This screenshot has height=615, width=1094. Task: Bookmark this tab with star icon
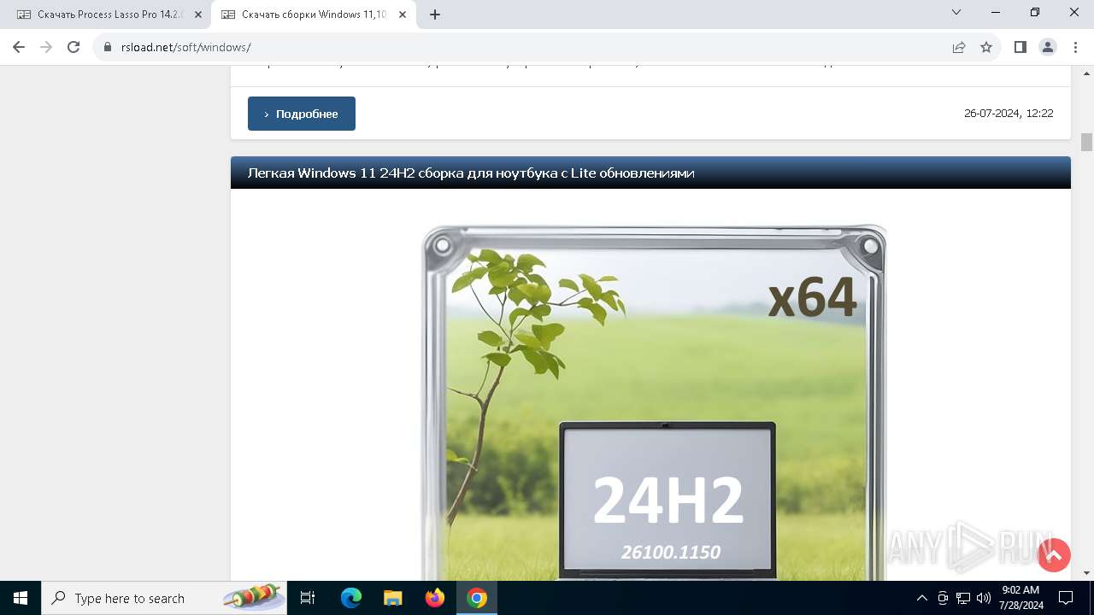[986, 47]
